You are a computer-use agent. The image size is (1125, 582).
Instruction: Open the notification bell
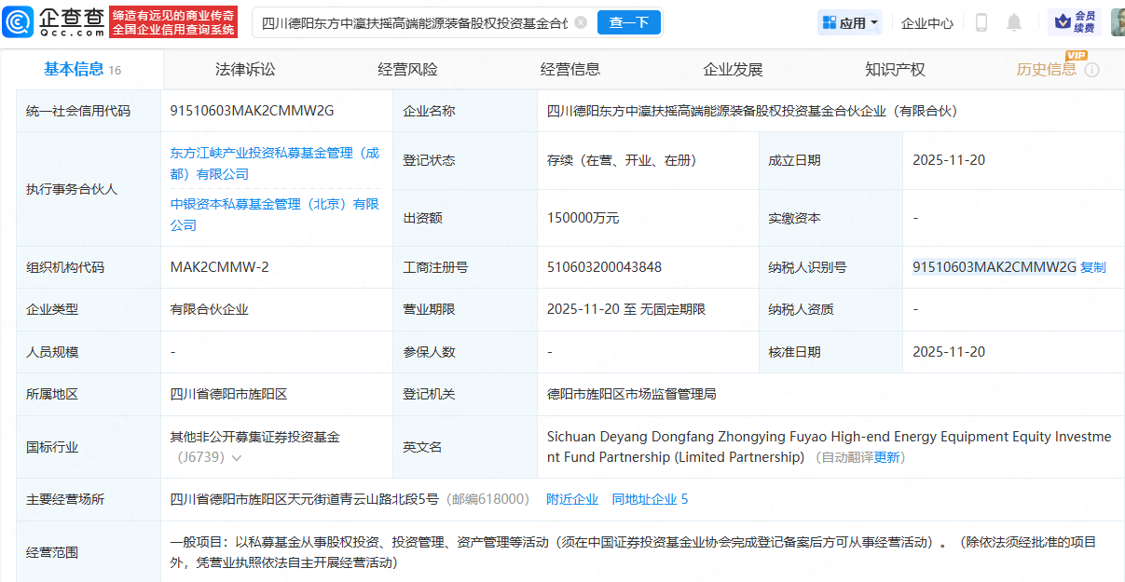tap(1014, 22)
